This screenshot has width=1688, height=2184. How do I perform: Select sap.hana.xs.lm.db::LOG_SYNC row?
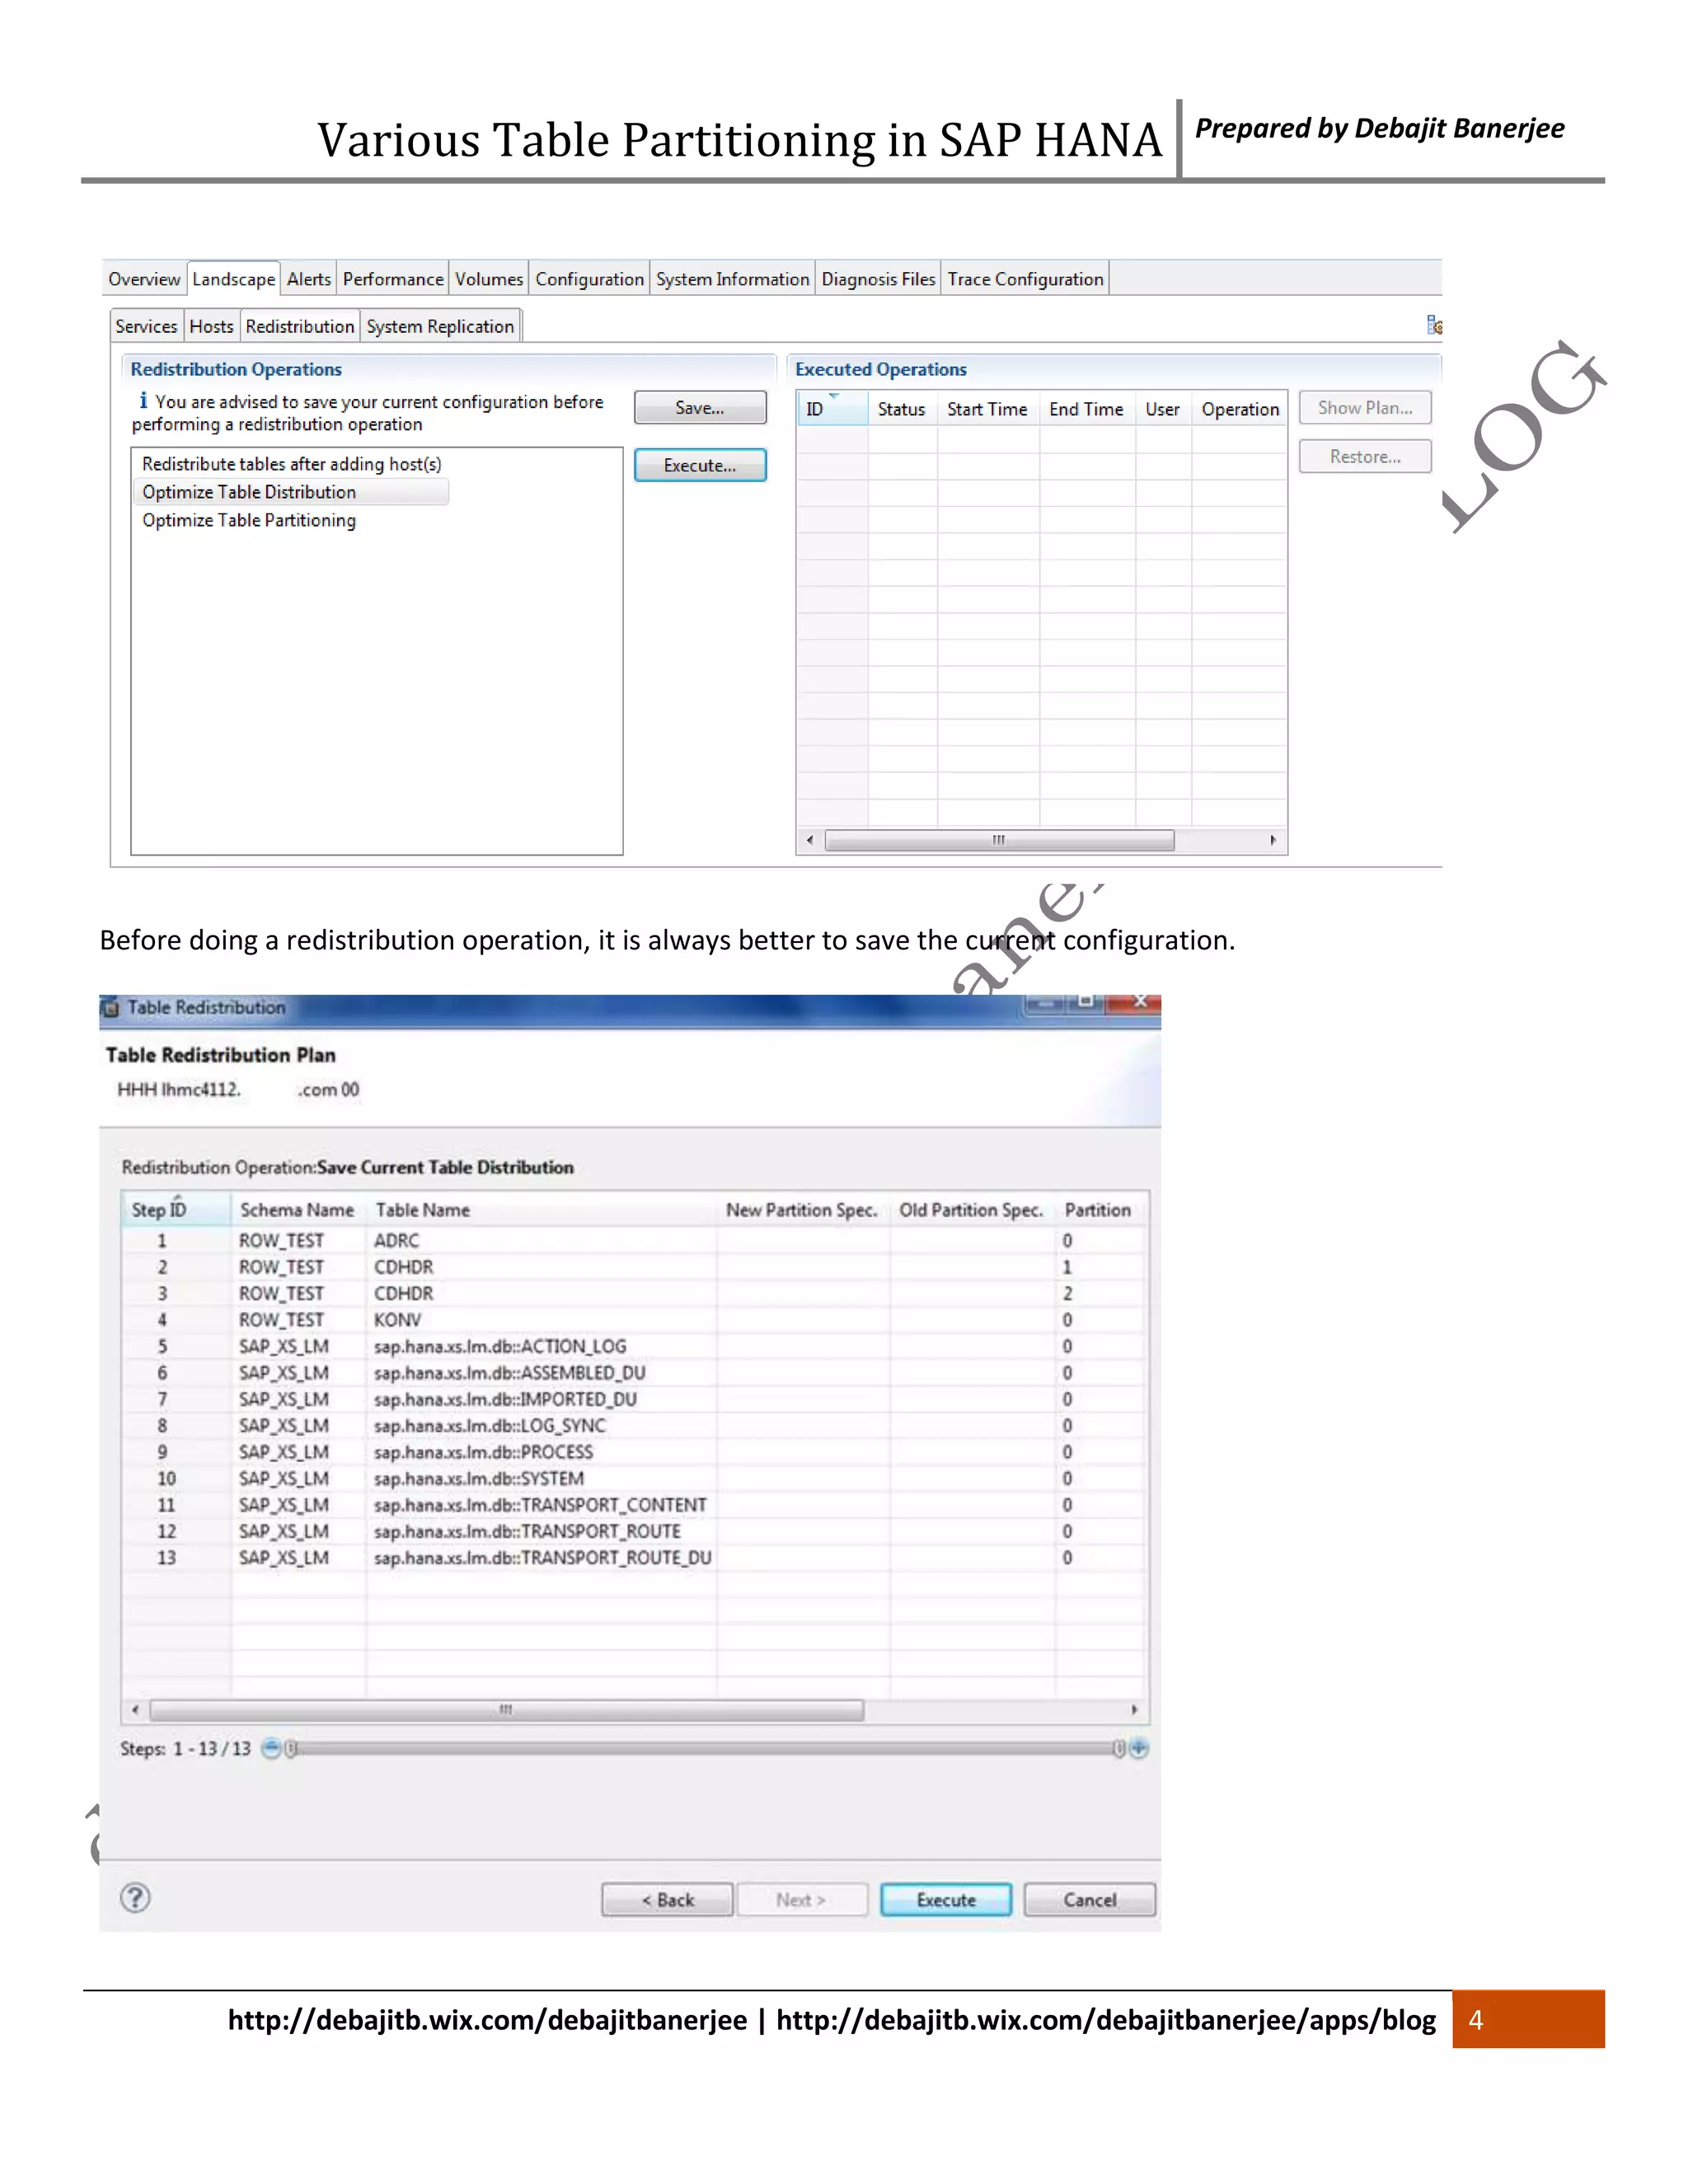pyautogui.click(x=634, y=1425)
